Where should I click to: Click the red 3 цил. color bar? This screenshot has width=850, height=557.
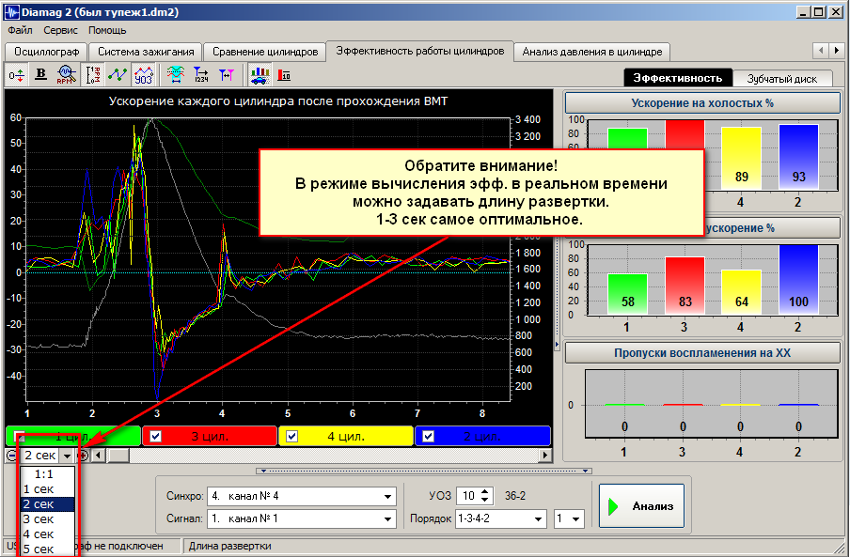click(210, 436)
